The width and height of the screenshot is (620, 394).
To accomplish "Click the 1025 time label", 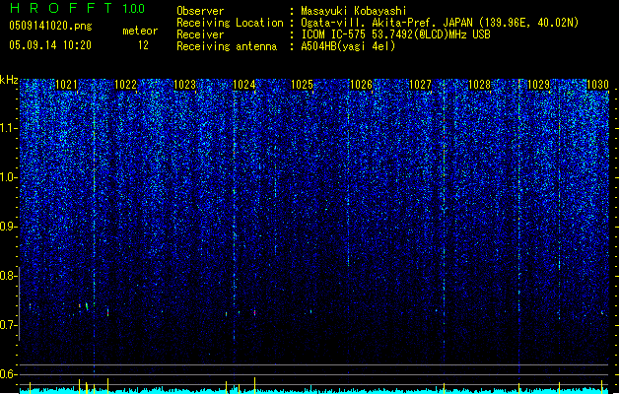I will click(302, 85).
